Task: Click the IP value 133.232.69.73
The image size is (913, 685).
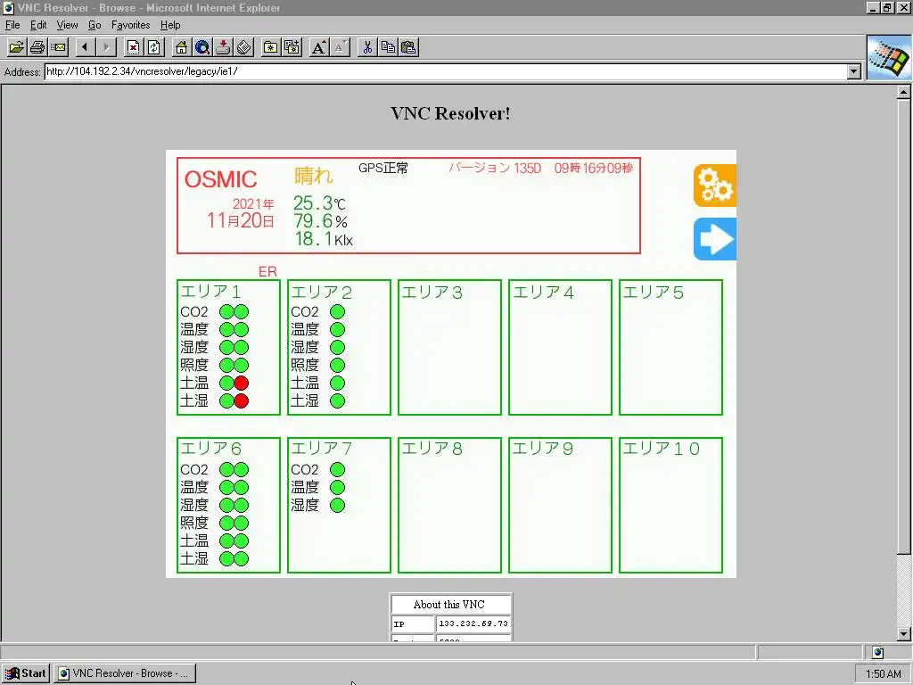Action: coord(473,623)
